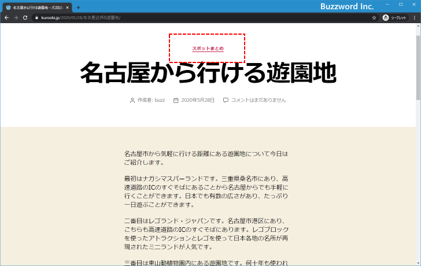Open the Chrome three-dot menu
The height and width of the screenshot is (266, 421).
(x=415, y=18)
